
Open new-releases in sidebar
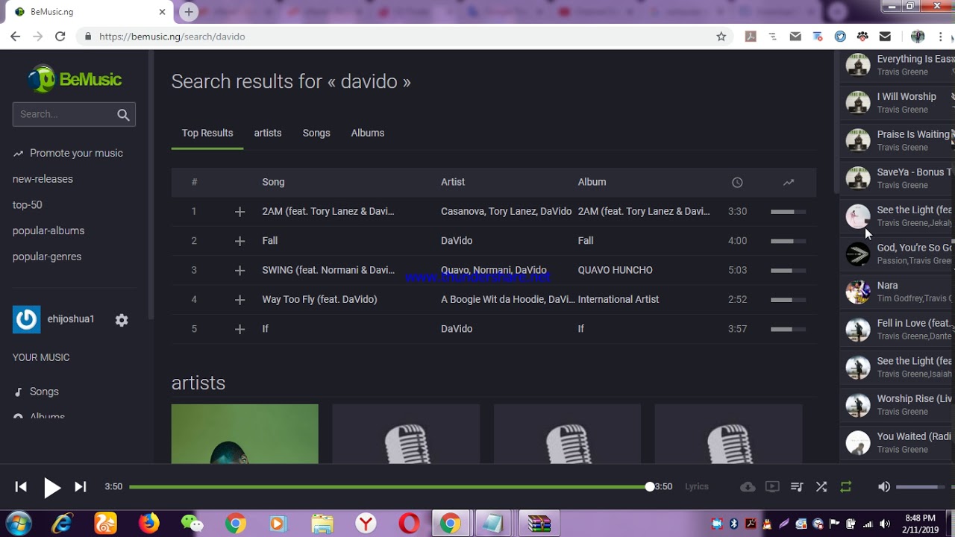43,179
